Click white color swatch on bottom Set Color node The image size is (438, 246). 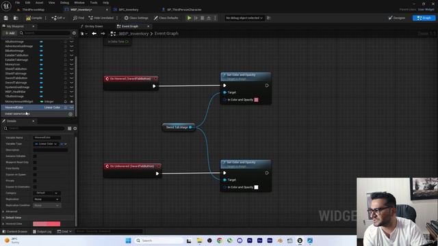[x=256, y=187]
